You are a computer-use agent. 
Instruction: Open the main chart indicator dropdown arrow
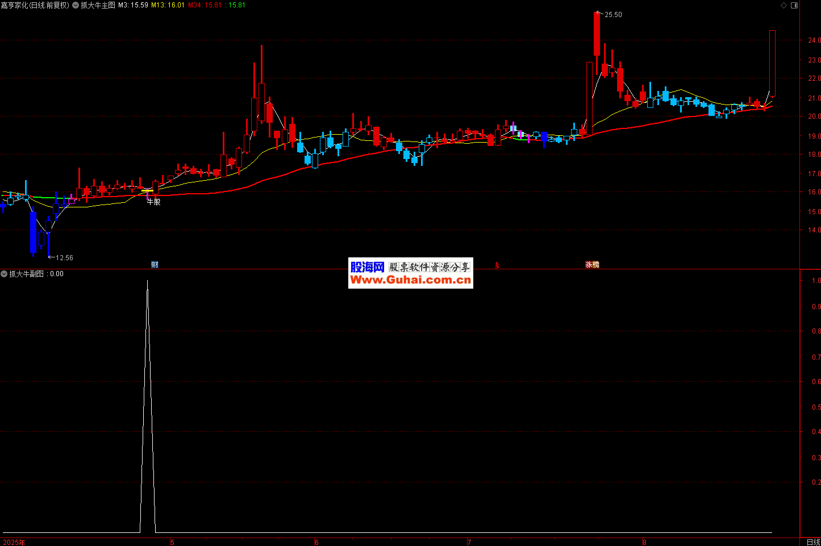point(76,5)
